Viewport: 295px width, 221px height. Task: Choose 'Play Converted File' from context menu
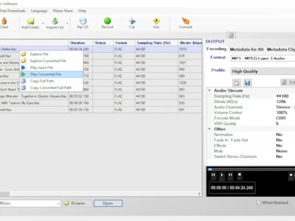click(46, 74)
